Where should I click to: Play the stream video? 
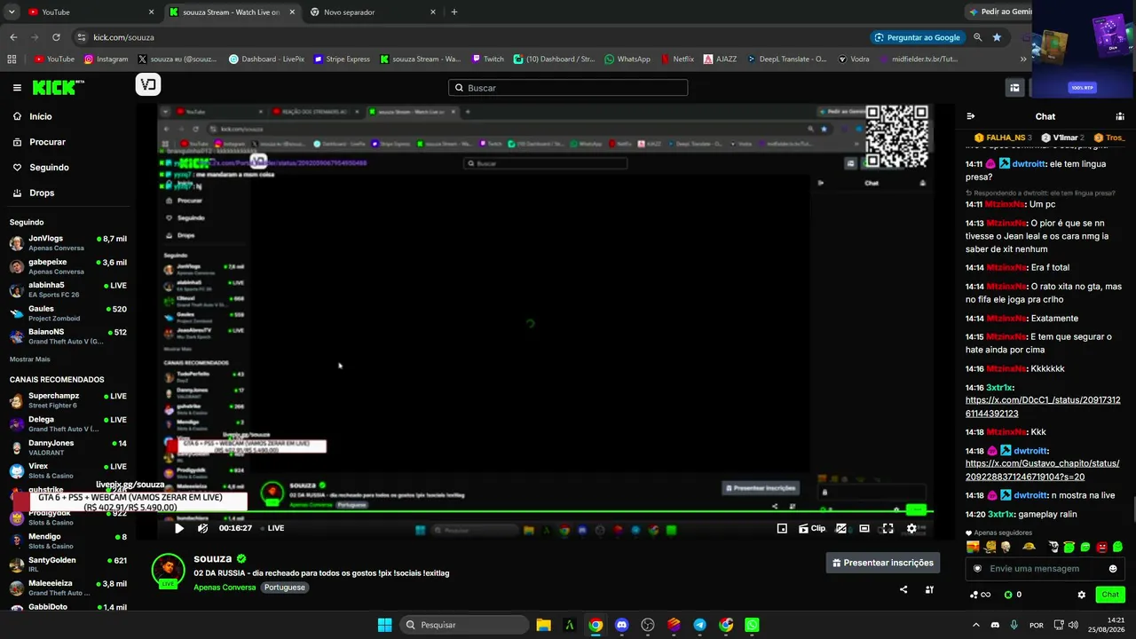[x=179, y=528]
